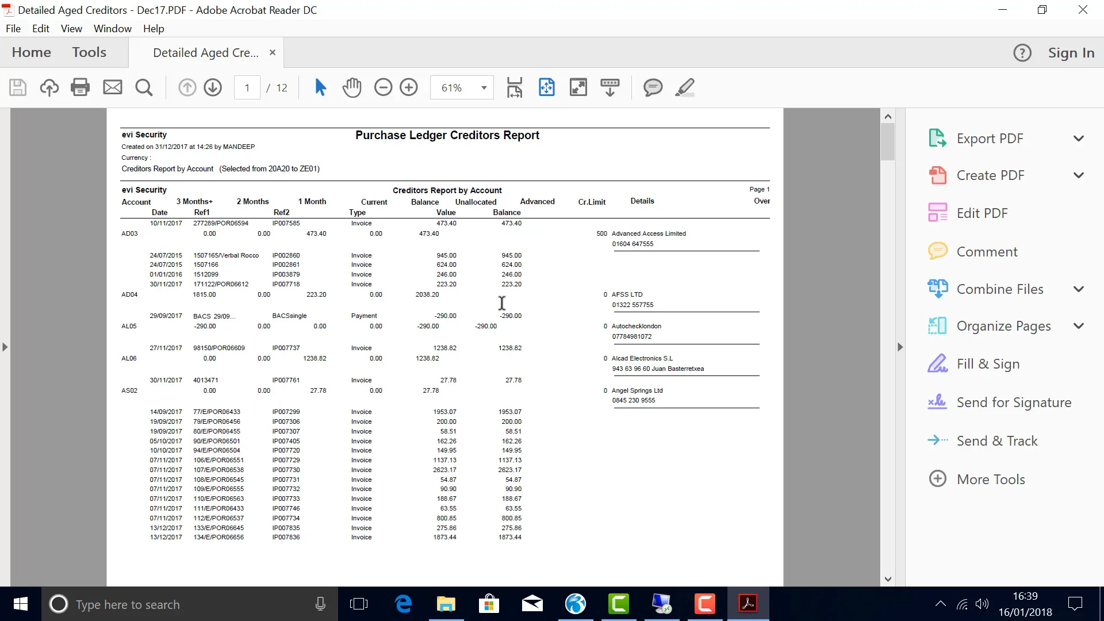
Task: Zoom in with the plus button
Action: pos(409,87)
